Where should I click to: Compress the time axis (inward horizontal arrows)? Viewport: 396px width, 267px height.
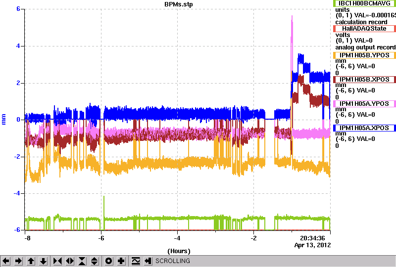click(x=57, y=261)
